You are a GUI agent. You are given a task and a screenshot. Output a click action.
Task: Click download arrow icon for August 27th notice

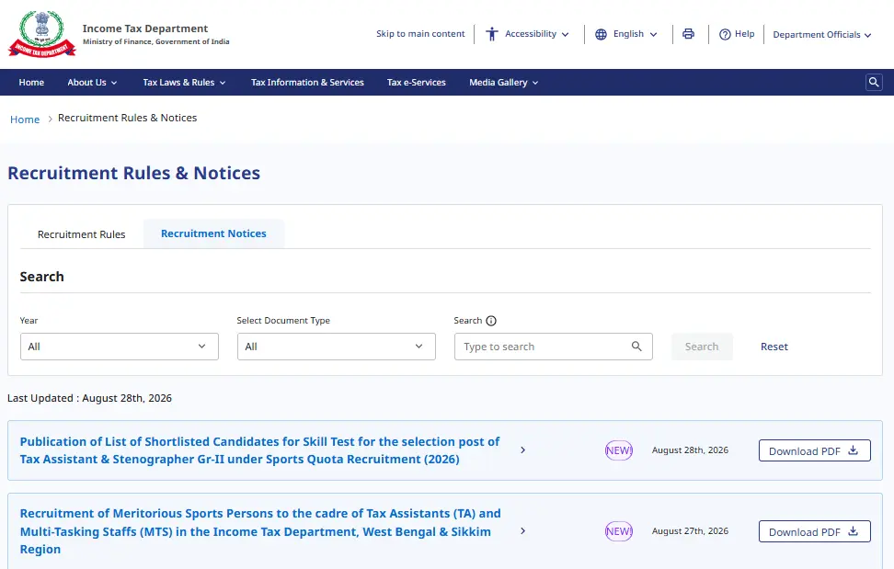click(x=853, y=530)
